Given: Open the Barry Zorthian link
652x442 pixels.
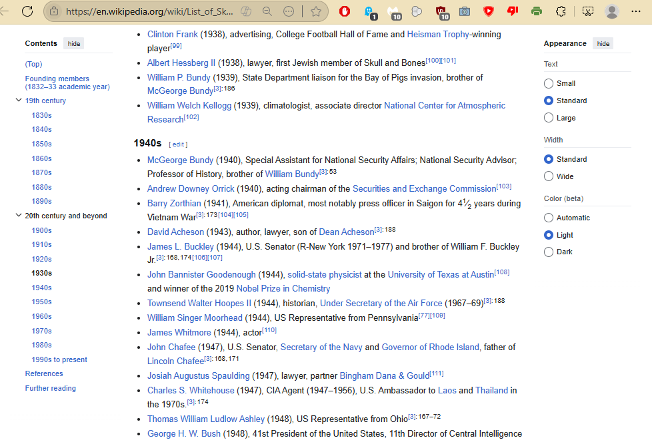Looking at the screenshot, I should tap(174, 203).
